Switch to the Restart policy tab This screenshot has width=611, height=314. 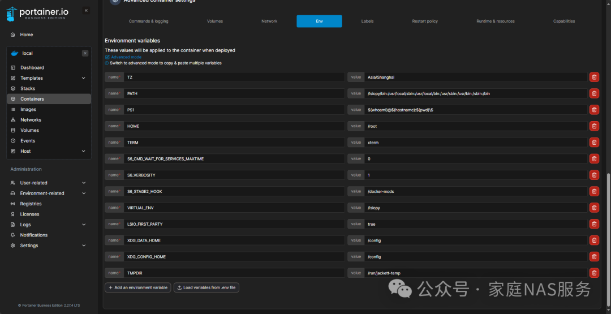(x=425, y=21)
